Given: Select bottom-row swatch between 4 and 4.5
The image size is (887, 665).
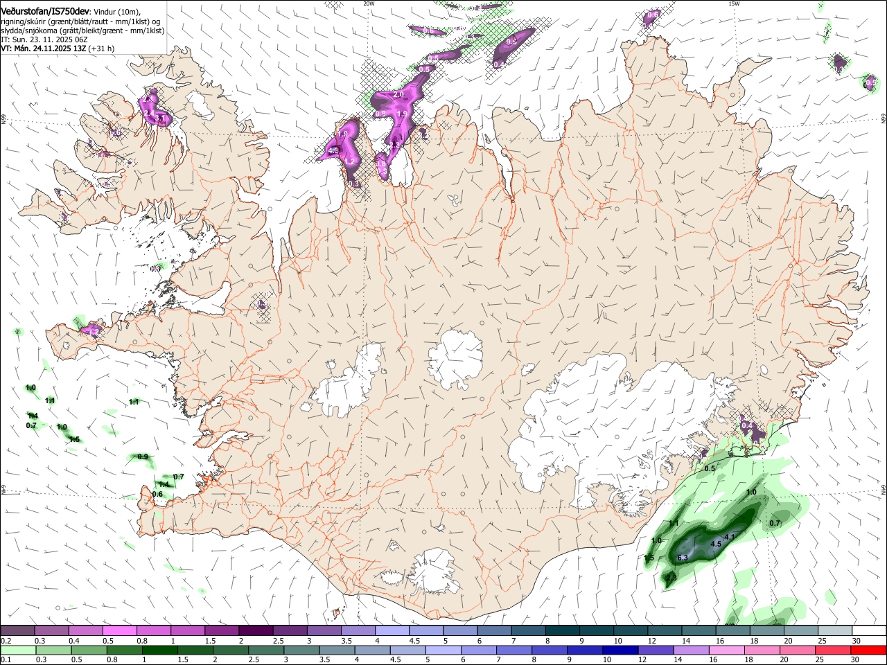Looking at the screenshot, I should (x=373, y=650).
